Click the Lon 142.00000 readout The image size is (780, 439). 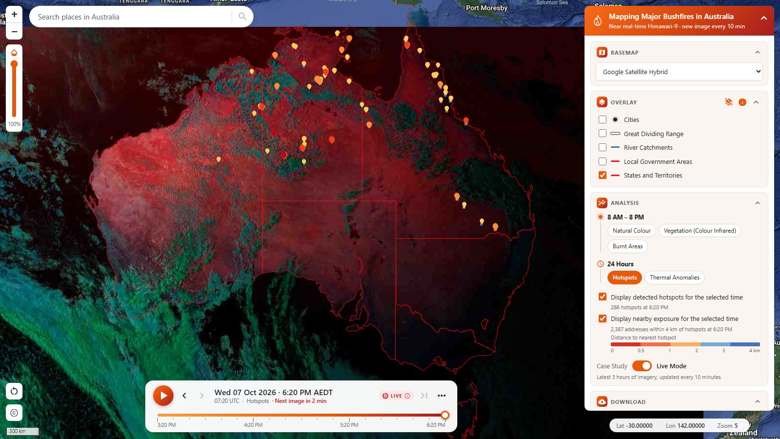pyautogui.click(x=685, y=425)
